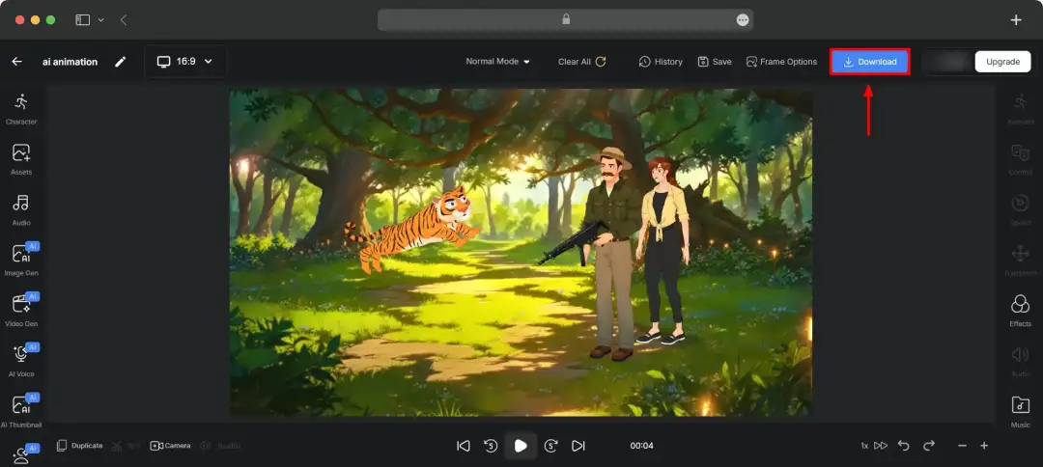Image resolution: width=1043 pixels, height=467 pixels.
Task: Zoom in with the plus button at bottom right
Action: point(984,446)
